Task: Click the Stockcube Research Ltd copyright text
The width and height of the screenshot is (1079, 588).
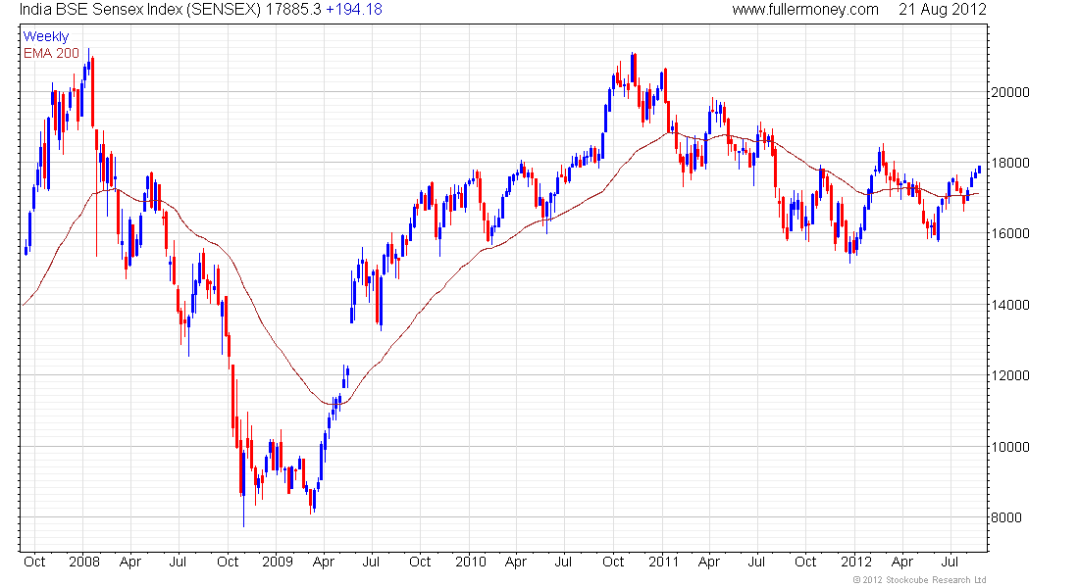Action: click(919, 580)
